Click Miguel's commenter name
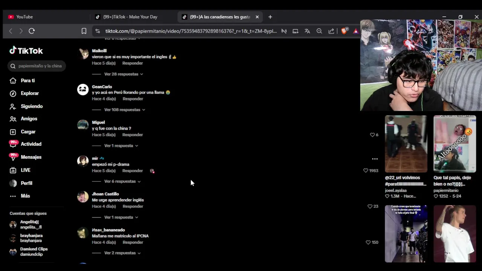Screen dimensions: 482x271 click(98, 122)
